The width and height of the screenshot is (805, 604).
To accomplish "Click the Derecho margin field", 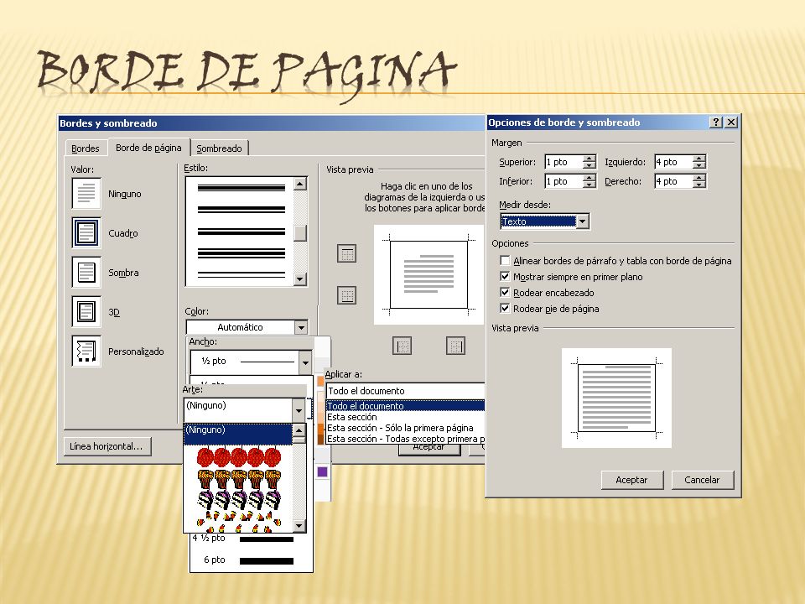I will pyautogui.click(x=673, y=181).
